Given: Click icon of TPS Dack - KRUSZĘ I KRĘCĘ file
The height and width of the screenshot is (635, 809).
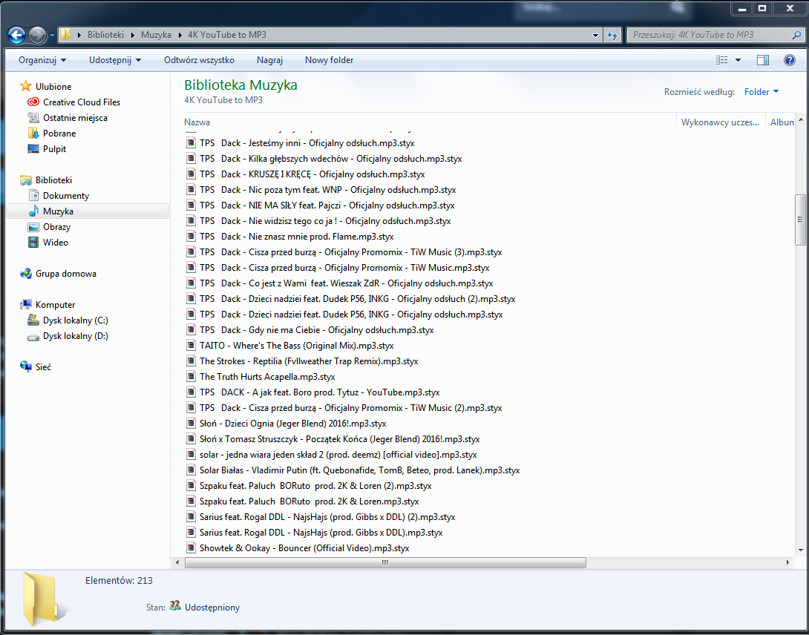Looking at the screenshot, I should (191, 174).
